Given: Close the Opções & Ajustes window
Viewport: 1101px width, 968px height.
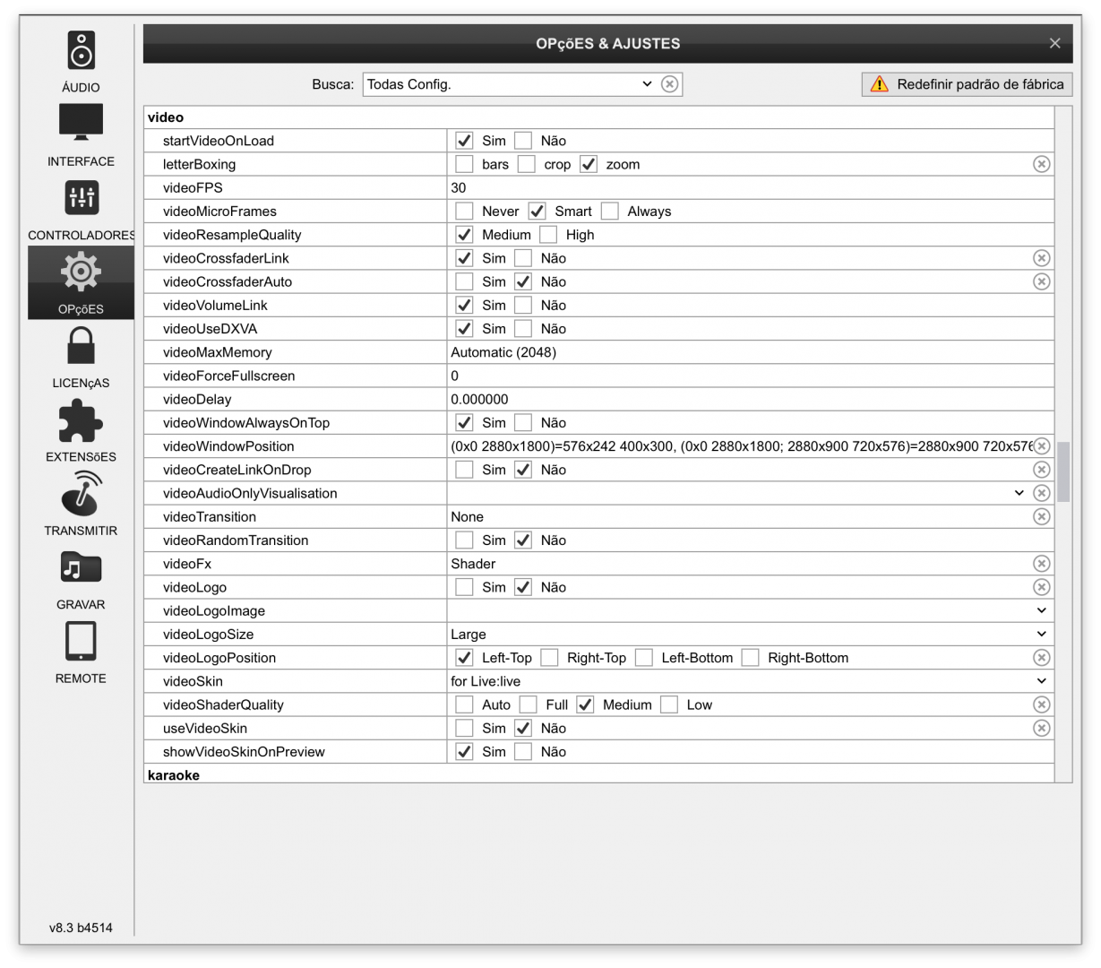Looking at the screenshot, I should coord(1054,43).
